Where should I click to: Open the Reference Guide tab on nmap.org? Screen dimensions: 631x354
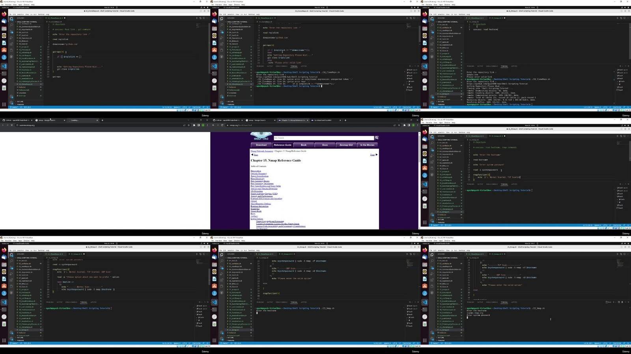(282, 145)
